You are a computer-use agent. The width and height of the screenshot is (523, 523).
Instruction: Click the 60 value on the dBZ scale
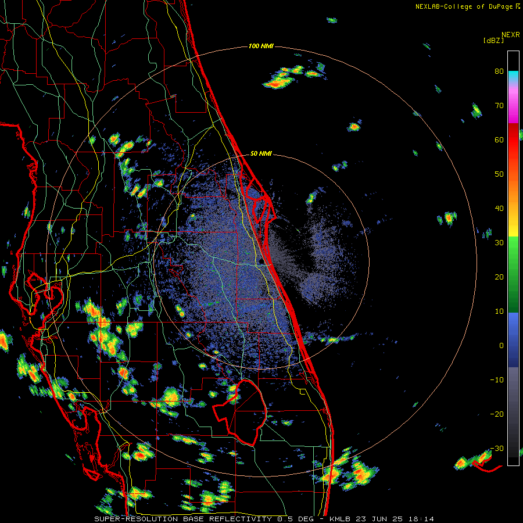[x=499, y=139]
